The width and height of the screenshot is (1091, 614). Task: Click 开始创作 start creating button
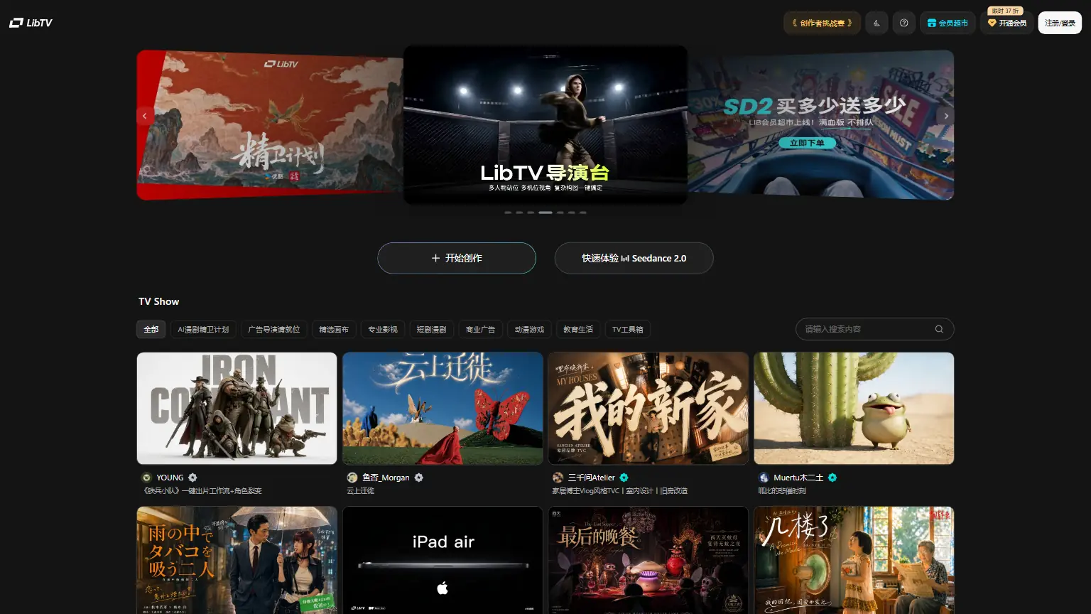(457, 258)
